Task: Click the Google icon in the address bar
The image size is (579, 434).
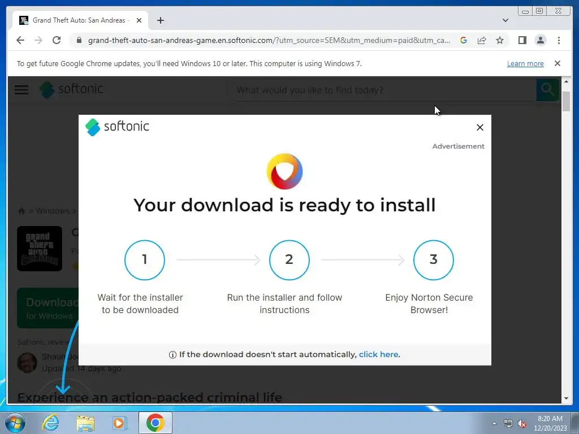Action: click(464, 40)
